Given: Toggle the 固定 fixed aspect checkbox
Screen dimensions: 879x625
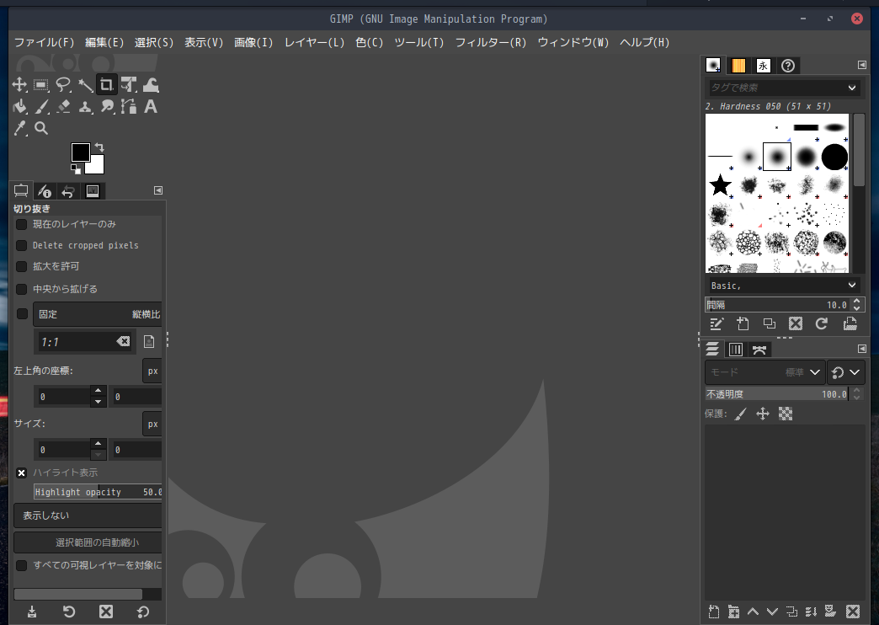Looking at the screenshot, I should point(22,313).
